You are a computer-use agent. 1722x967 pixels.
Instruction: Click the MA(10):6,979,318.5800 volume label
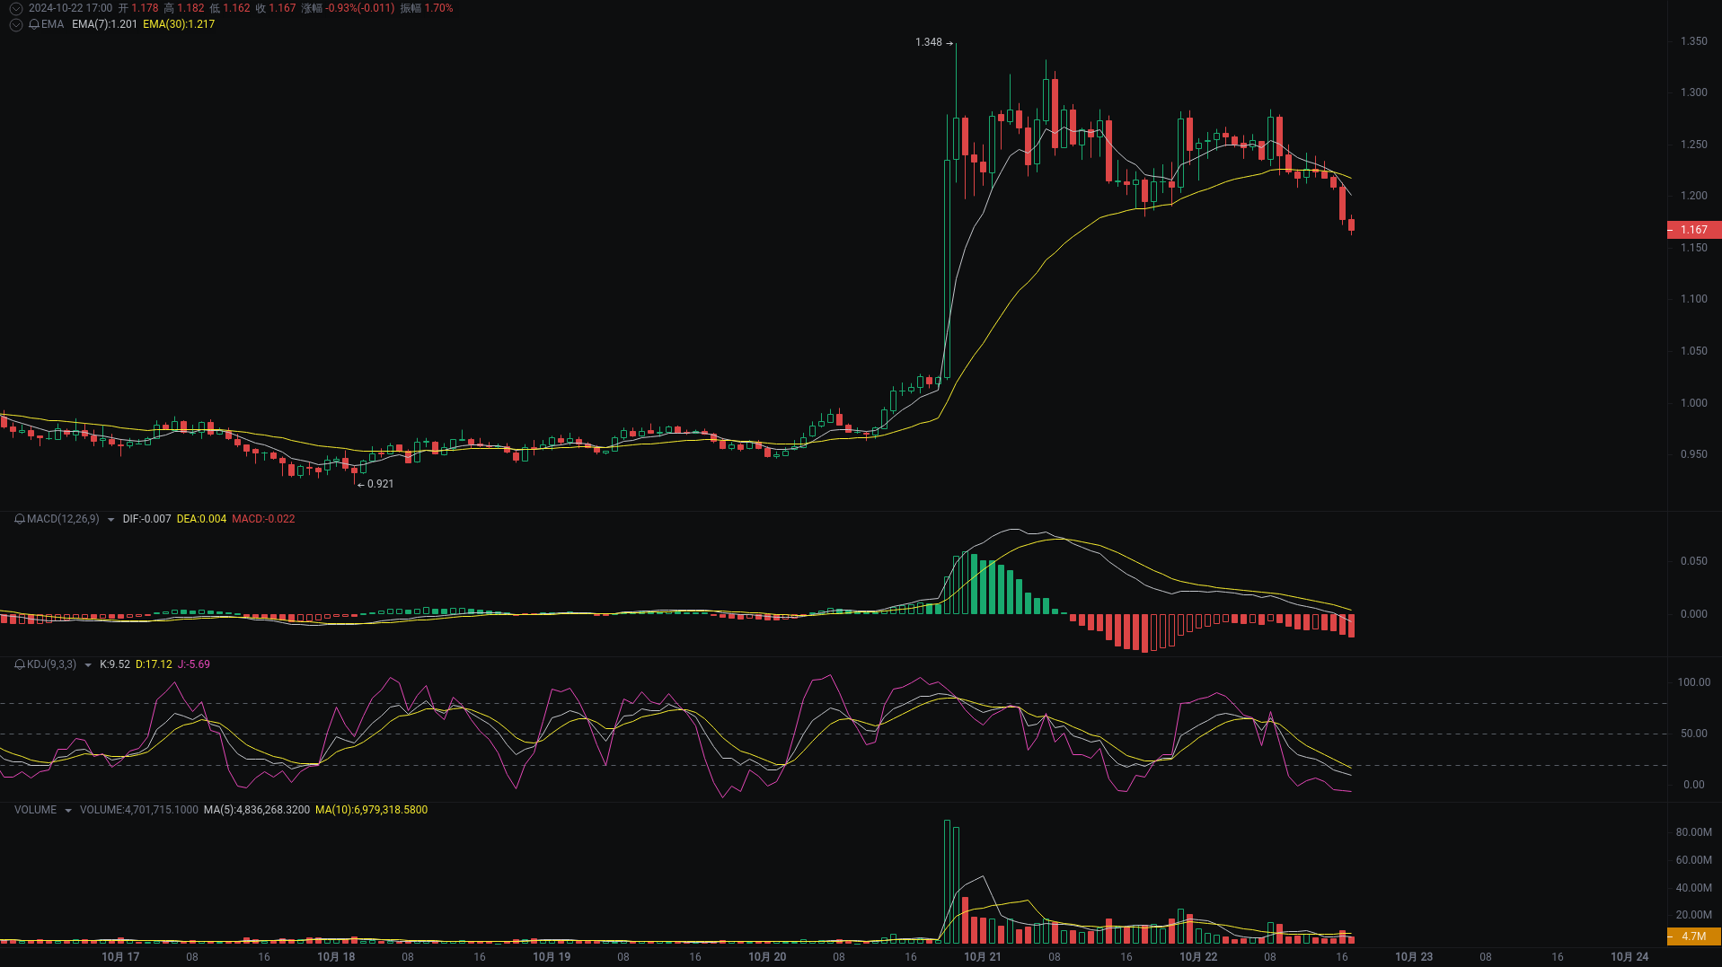click(x=371, y=809)
